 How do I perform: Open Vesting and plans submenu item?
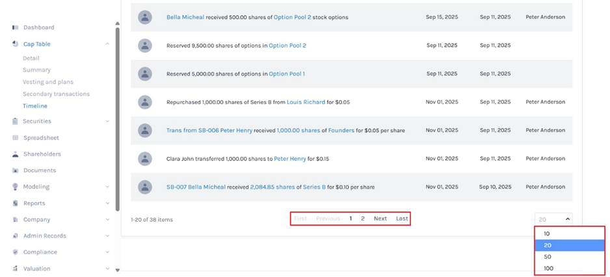48,82
